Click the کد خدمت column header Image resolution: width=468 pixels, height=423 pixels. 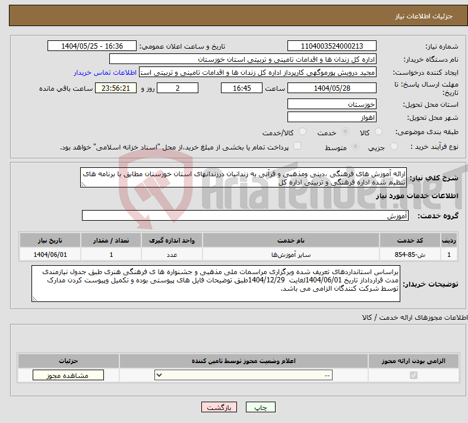(410, 240)
